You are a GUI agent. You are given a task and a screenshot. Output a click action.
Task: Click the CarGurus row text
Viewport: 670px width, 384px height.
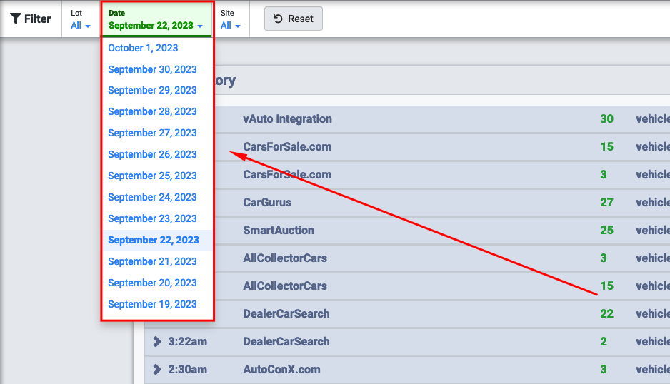(267, 202)
